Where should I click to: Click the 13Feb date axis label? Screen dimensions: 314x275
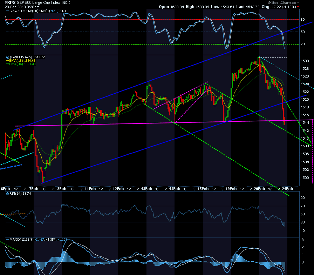[146, 189]
